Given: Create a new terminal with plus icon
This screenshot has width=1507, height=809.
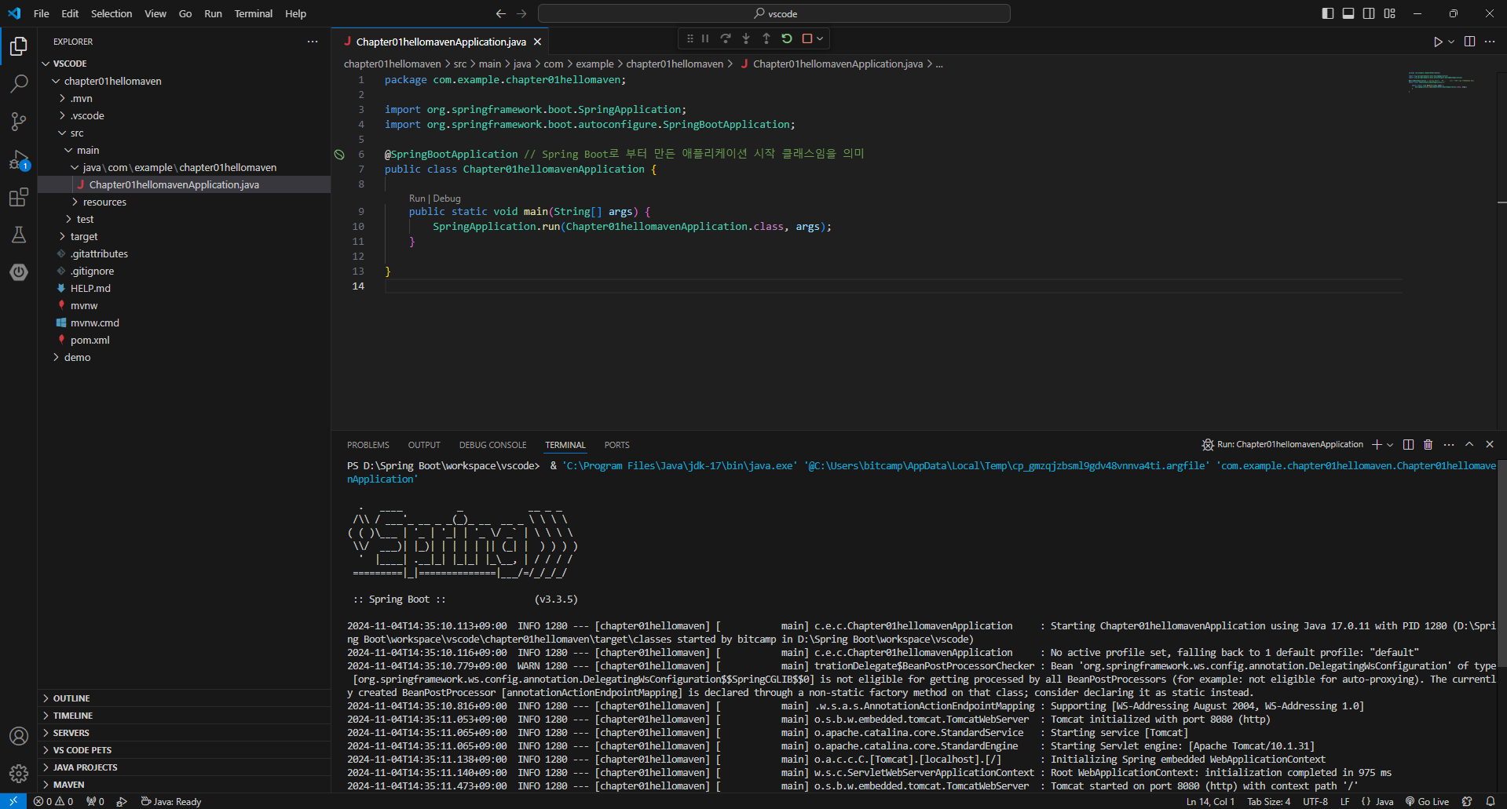Looking at the screenshot, I should click(x=1377, y=444).
